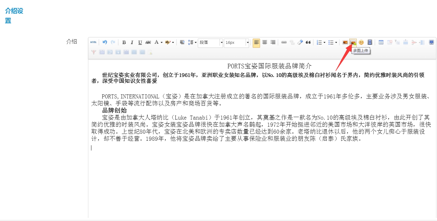Select align center
The height and width of the screenshot is (221, 437).
point(264,42)
